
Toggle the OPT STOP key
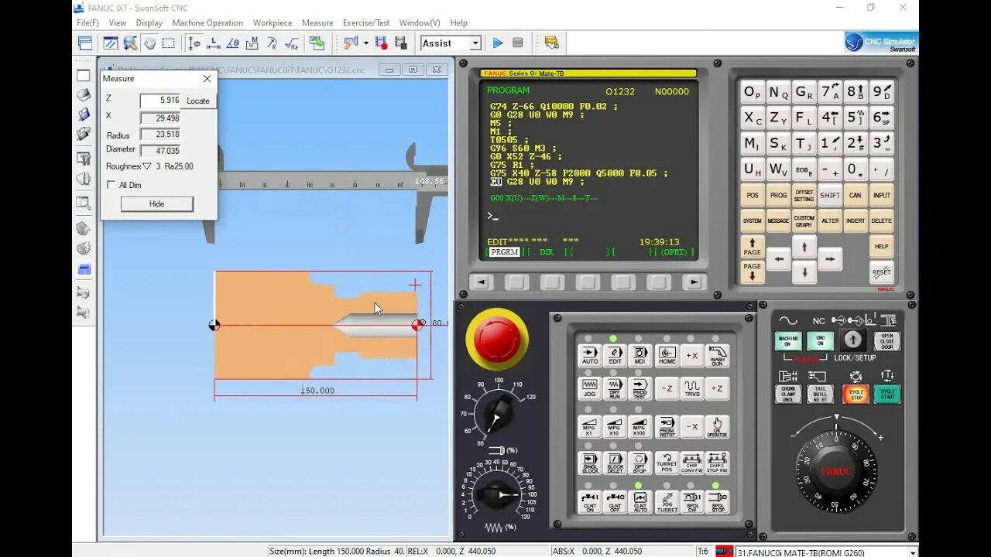pyautogui.click(x=640, y=463)
